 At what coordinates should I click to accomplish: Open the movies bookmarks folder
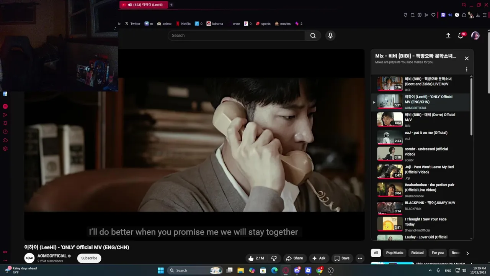click(x=283, y=24)
